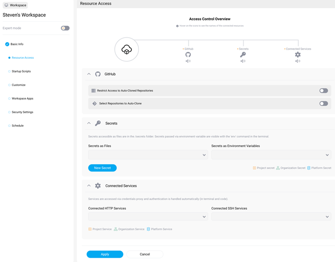Click the share icon under Secrets
335x262 pixels.
(x=243, y=61)
